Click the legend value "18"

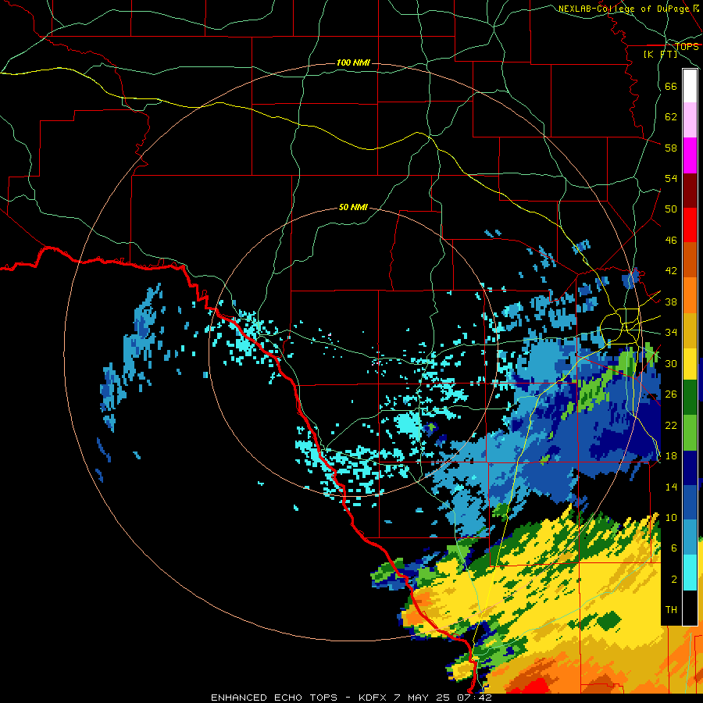[671, 456]
